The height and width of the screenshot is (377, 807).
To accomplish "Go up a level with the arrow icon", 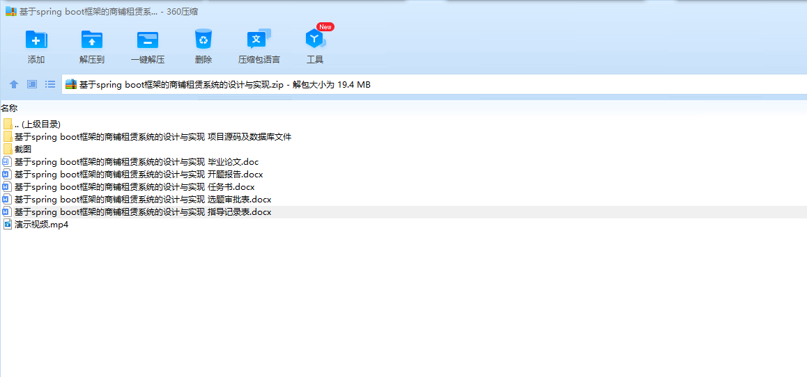I will [14, 84].
